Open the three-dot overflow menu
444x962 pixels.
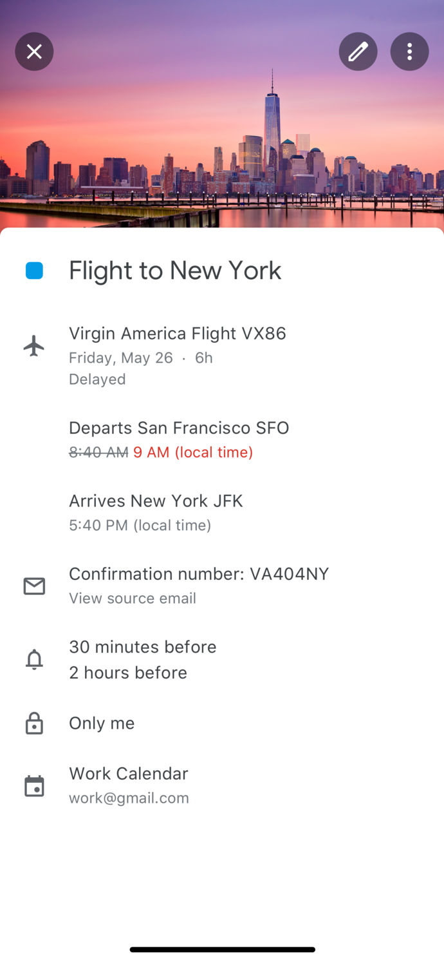tap(409, 52)
